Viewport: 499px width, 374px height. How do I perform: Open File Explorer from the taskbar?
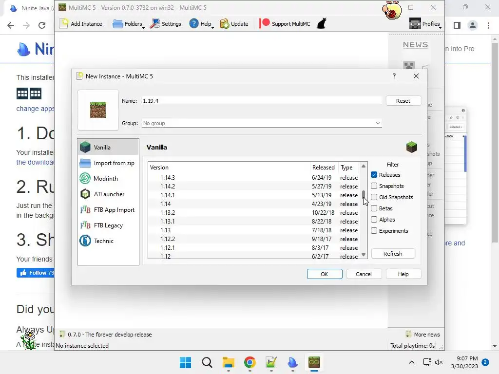click(228, 362)
